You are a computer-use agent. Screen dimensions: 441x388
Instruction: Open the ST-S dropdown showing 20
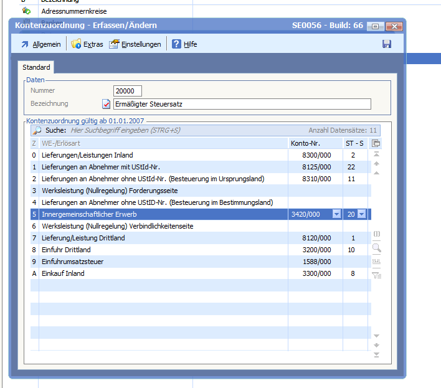click(362, 214)
